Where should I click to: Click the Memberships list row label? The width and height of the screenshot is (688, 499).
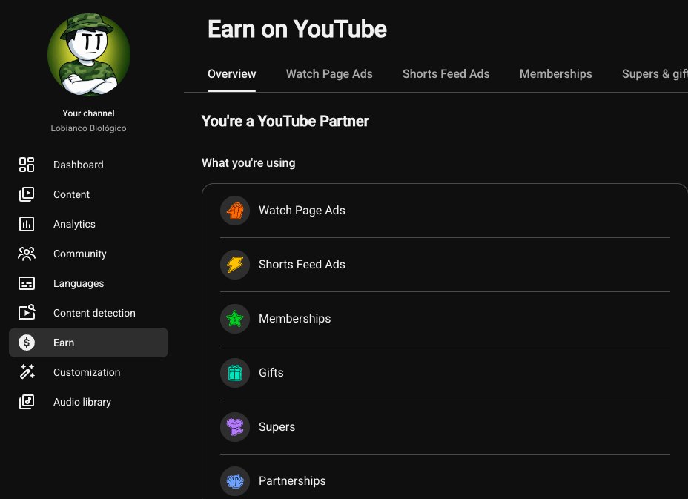295,319
